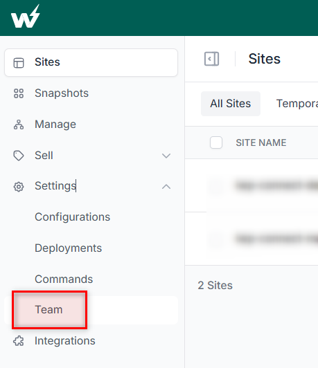Click the Manage hierarchy icon

[x=19, y=125]
